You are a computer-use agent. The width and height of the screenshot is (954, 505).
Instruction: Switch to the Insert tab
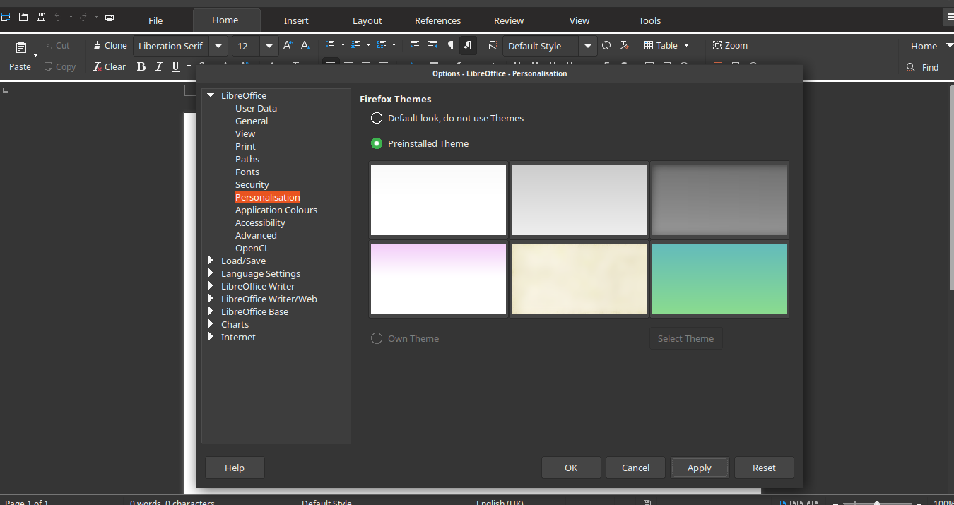point(296,20)
